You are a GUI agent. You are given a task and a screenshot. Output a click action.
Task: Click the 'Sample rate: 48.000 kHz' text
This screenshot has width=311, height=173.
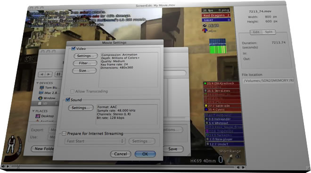coord(116,110)
